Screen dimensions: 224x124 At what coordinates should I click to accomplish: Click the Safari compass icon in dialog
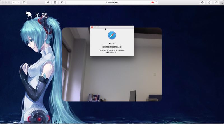pyautogui.click(x=112, y=35)
